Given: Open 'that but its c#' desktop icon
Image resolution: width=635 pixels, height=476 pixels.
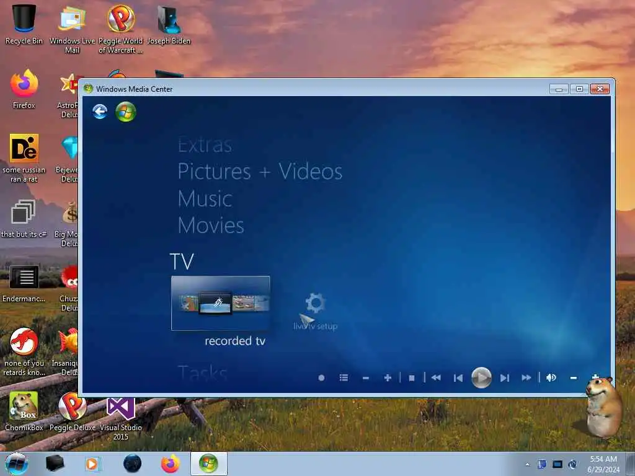Looking at the screenshot, I should pyautogui.click(x=24, y=219).
